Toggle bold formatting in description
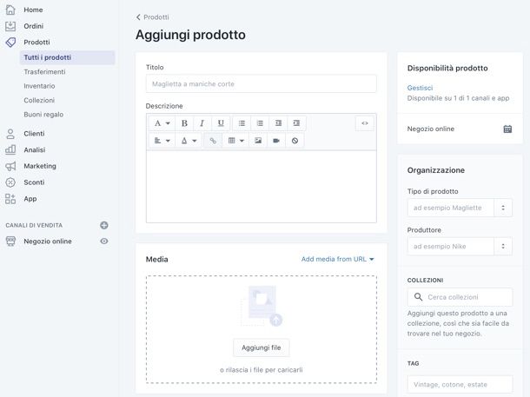 [184, 123]
